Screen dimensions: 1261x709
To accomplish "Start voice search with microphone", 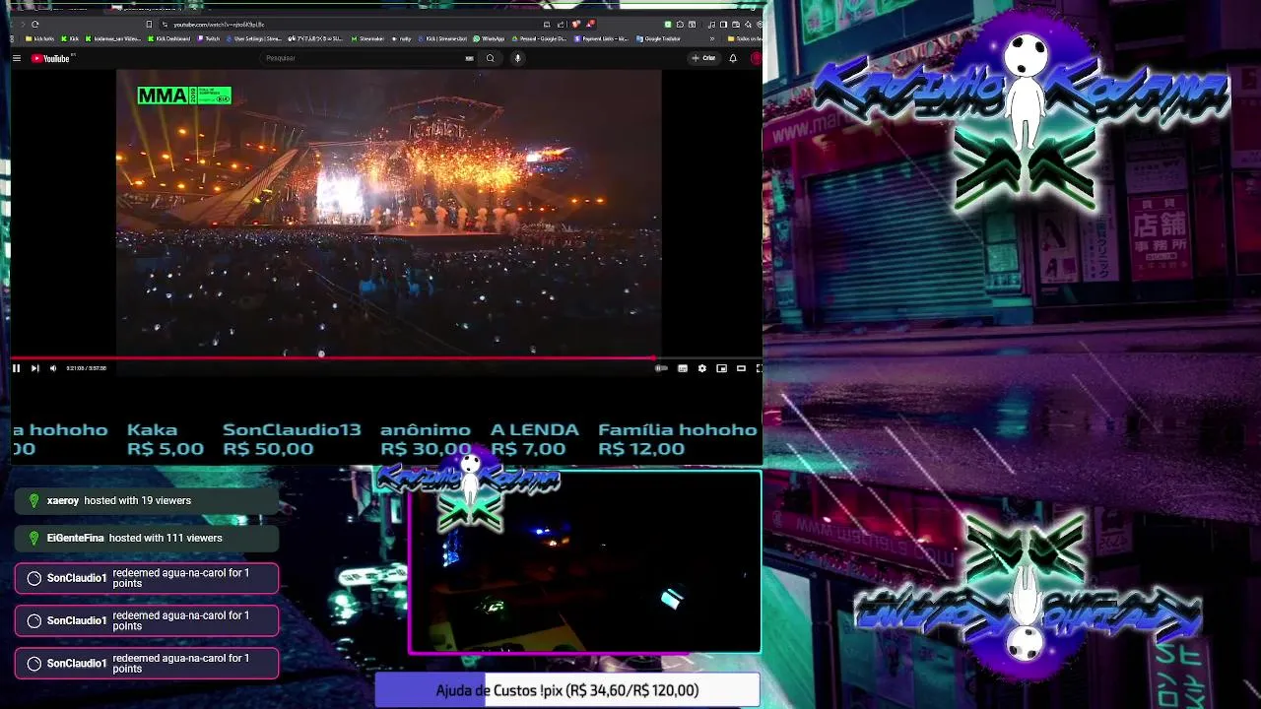I will click(x=517, y=58).
